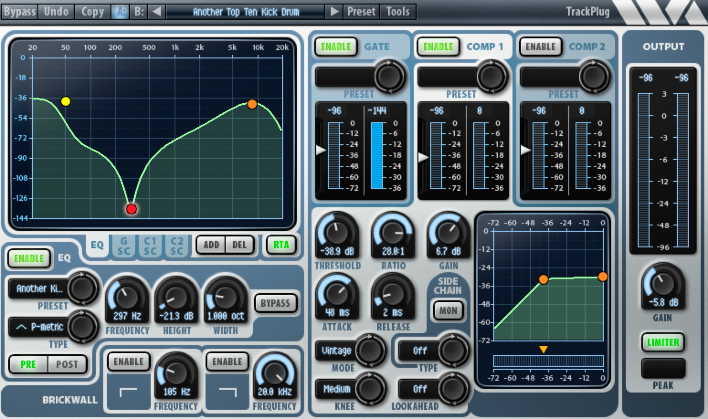Click the previous preset arrow
The image size is (708, 419).
157,11
